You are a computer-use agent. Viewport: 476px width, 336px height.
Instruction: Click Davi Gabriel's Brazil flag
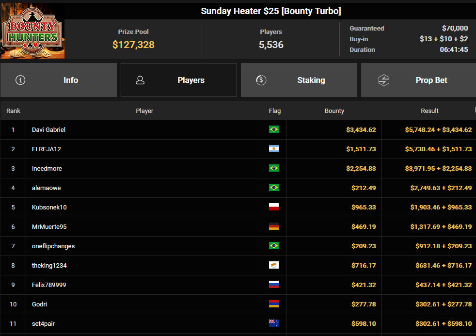tap(274, 129)
